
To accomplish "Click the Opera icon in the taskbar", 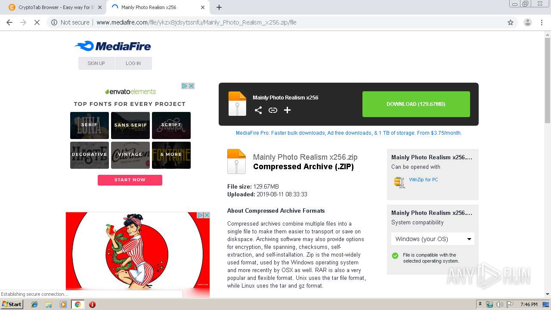I will 92,304.
